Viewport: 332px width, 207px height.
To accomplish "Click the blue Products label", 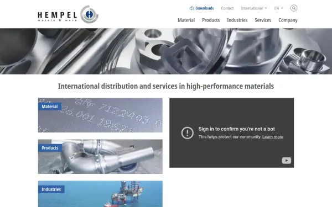I will (50, 148).
